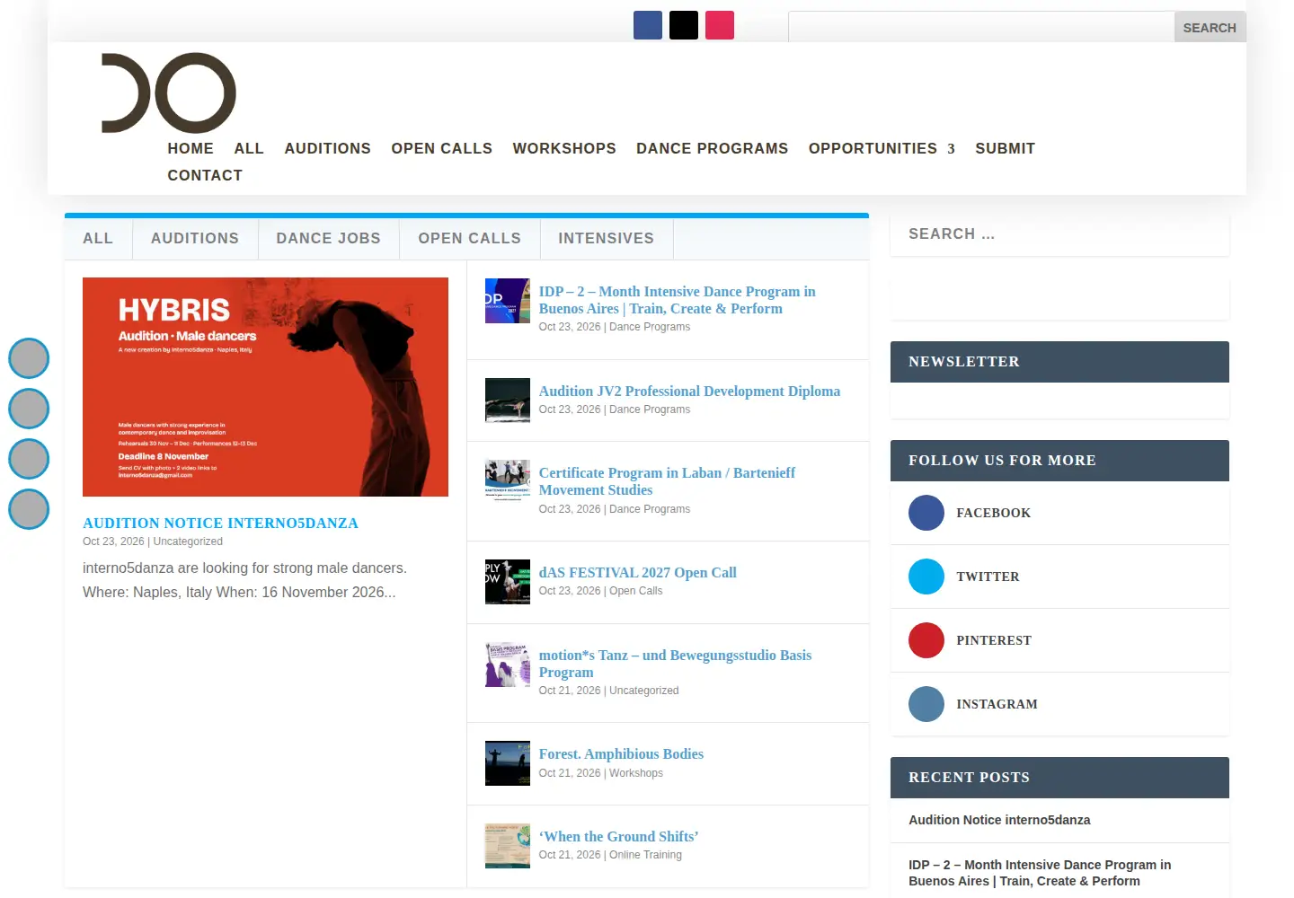
Task: Click the second grey floating share circle
Action: (x=29, y=409)
